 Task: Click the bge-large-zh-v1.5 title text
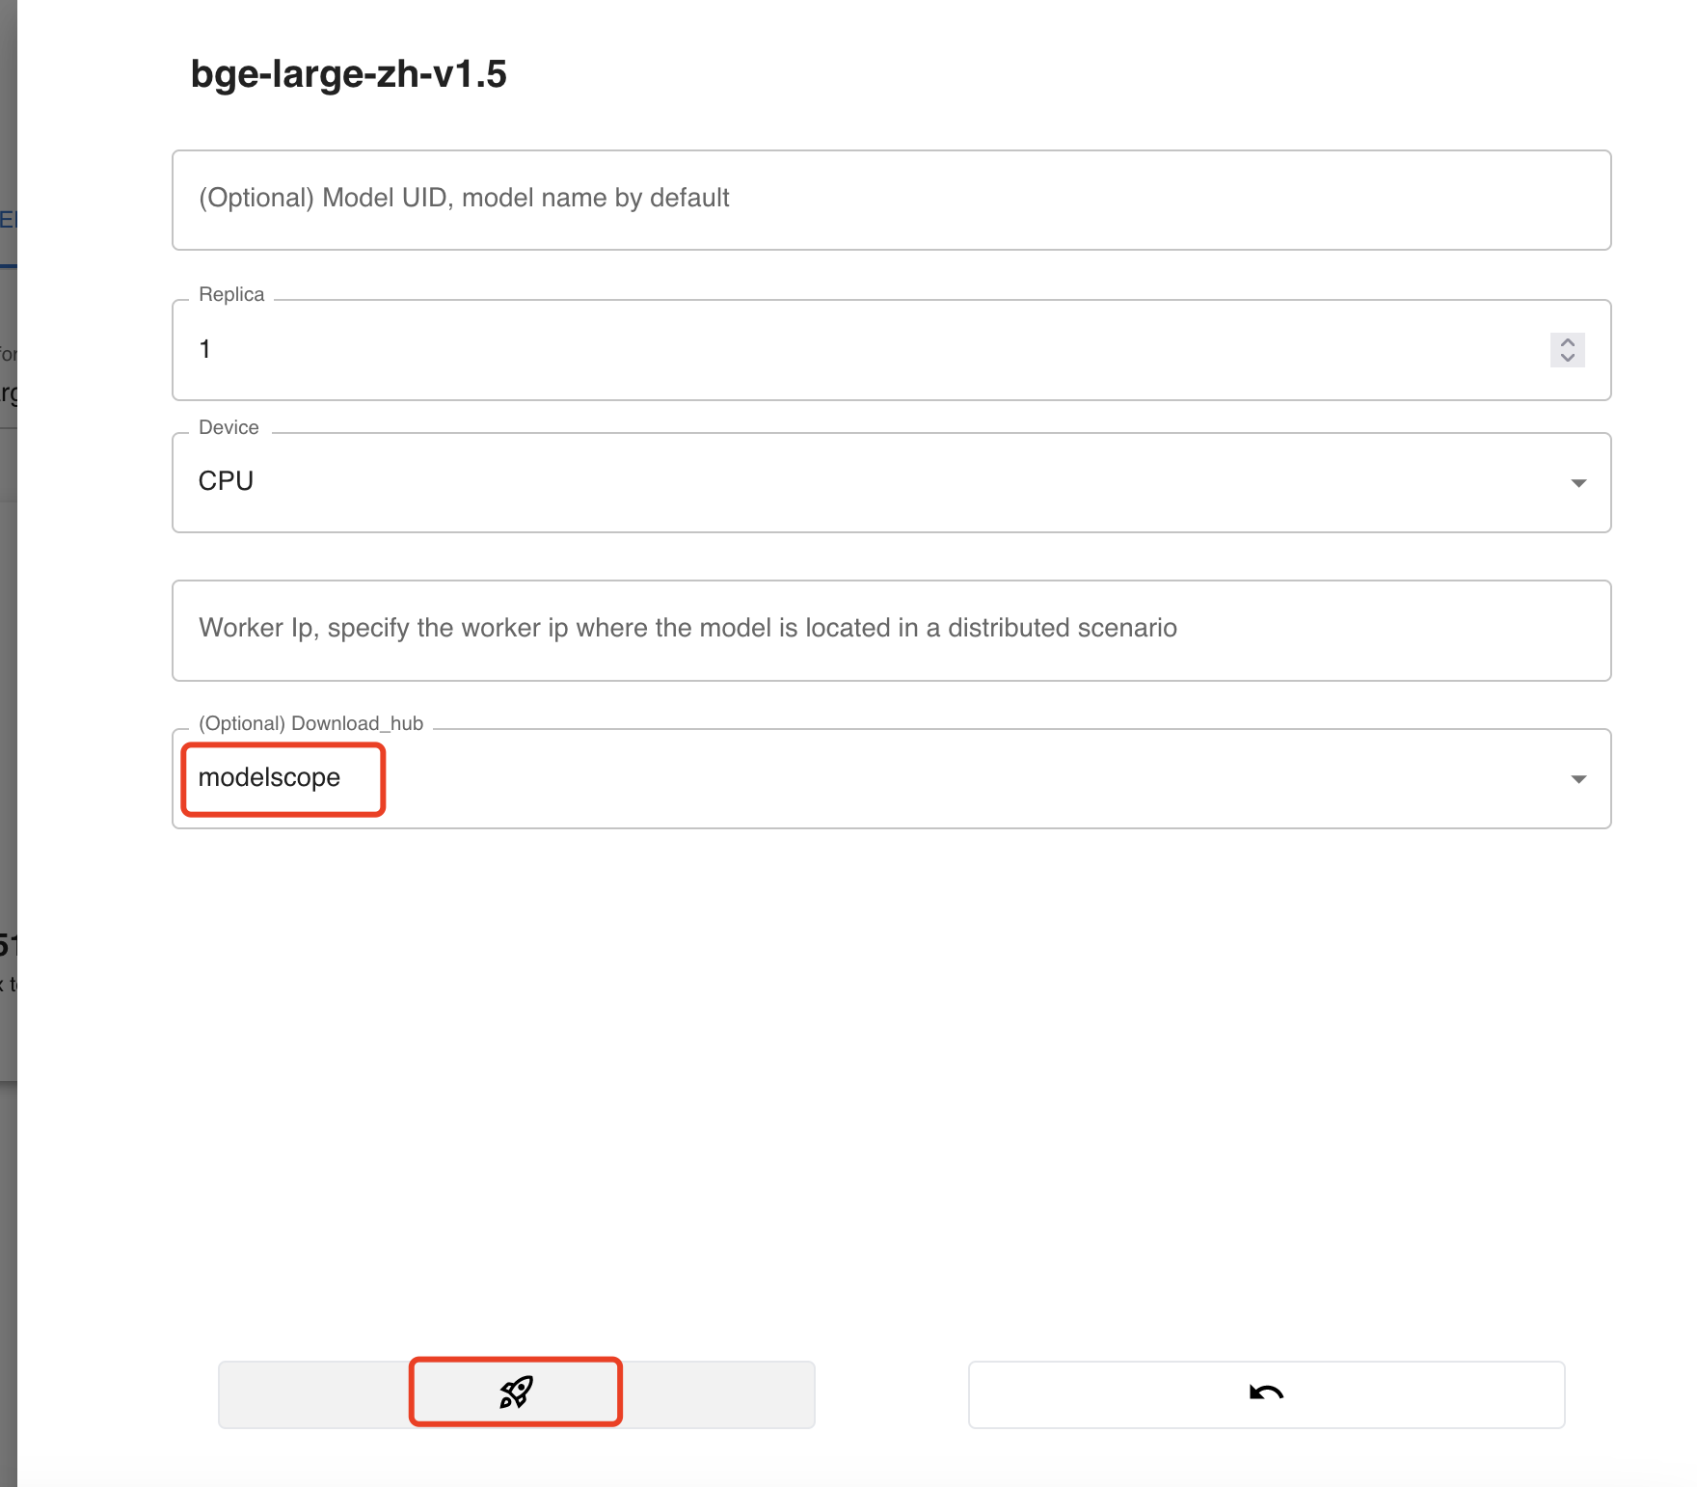tap(348, 74)
